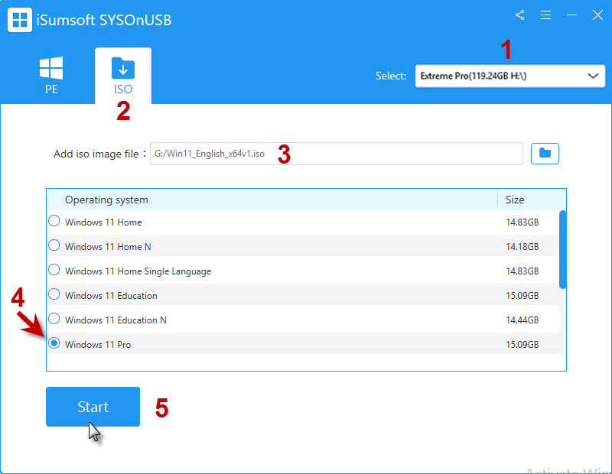This screenshot has width=612, height=474.
Task: Click the 'Windows 11 Pro' row label
Action: click(98, 345)
